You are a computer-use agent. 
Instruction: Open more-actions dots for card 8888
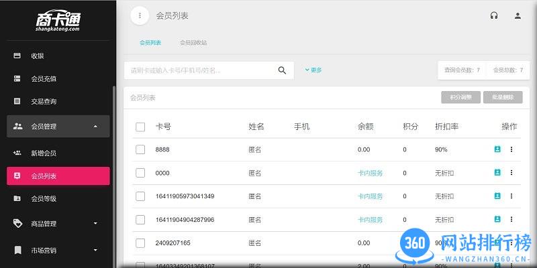coord(511,149)
